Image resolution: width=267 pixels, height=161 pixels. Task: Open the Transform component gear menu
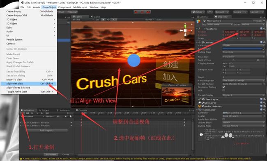click(264, 29)
